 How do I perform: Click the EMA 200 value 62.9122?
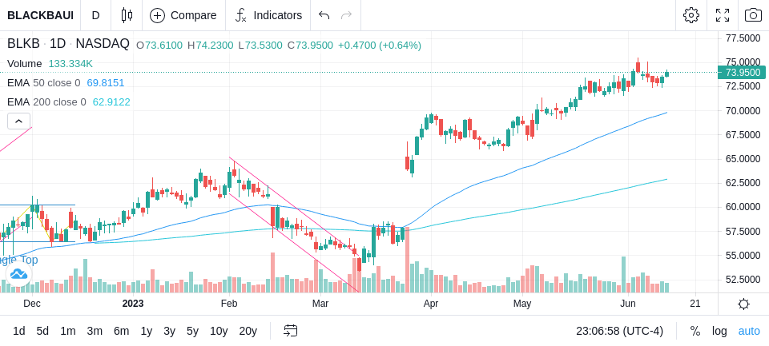pos(111,102)
